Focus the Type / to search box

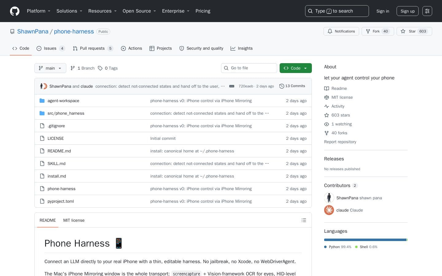[337, 11]
